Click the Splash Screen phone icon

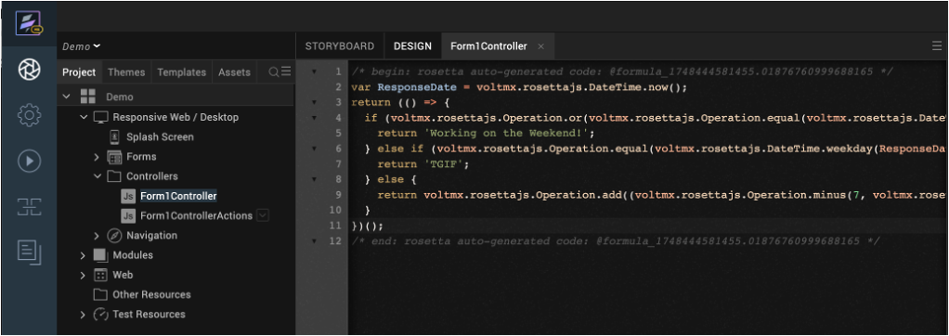click(114, 136)
